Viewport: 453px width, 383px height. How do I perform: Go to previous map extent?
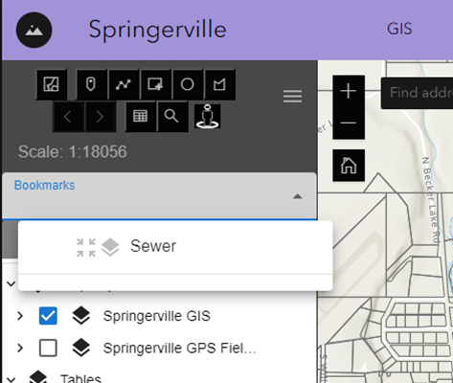[x=68, y=117]
